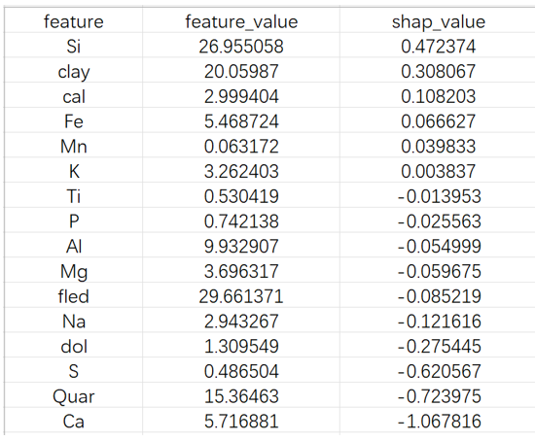535x441 pixels.
Task: Click the Ca shap value -1.067816
Action: pos(438,421)
